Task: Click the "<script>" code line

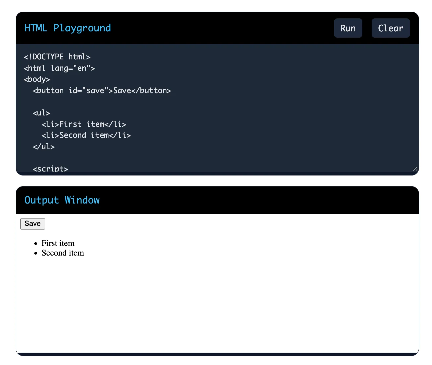Action: [x=50, y=169]
